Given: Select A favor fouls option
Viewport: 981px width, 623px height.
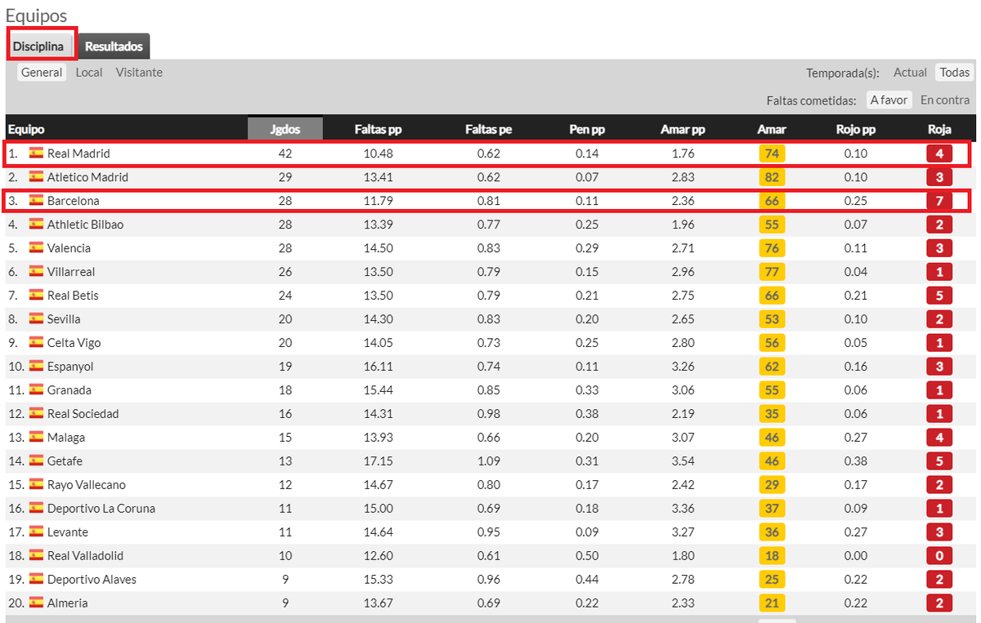Looking at the screenshot, I should 889,100.
